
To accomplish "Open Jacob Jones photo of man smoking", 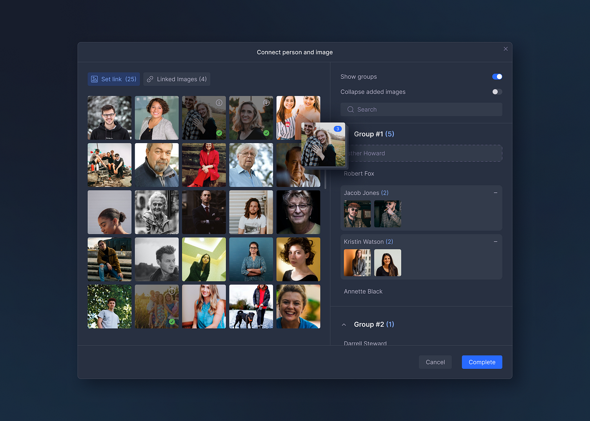I will point(388,214).
